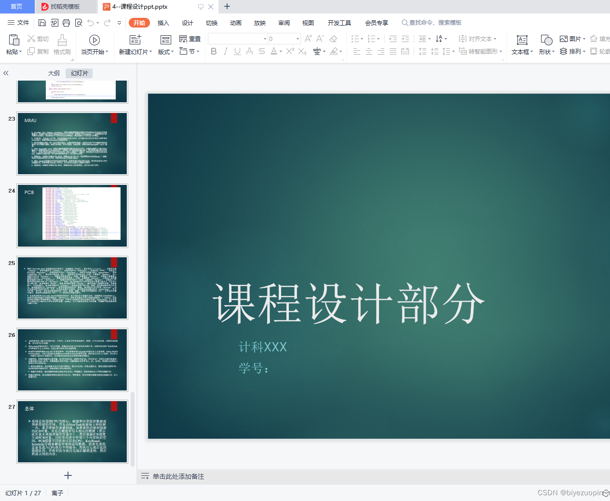Create a new slide with 新建幻灯片
This screenshot has height=501, width=610.
tap(135, 44)
